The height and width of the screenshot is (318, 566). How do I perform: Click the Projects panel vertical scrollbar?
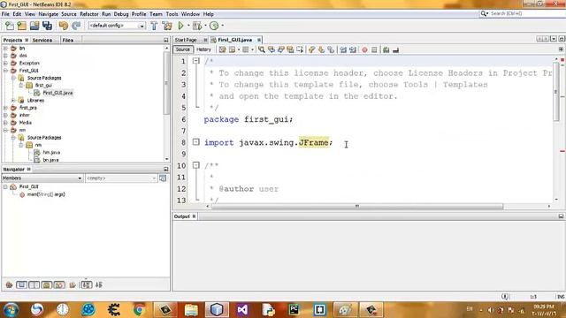166,83
